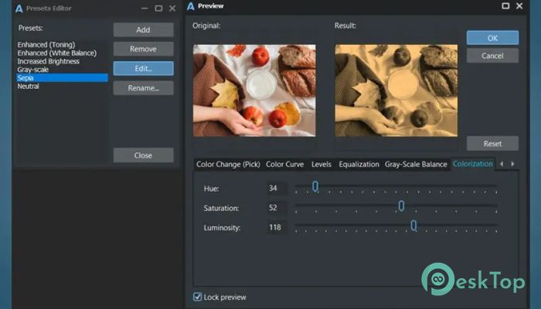The height and width of the screenshot is (309, 541).
Task: Click the Preview window app logo
Action: (190, 6)
